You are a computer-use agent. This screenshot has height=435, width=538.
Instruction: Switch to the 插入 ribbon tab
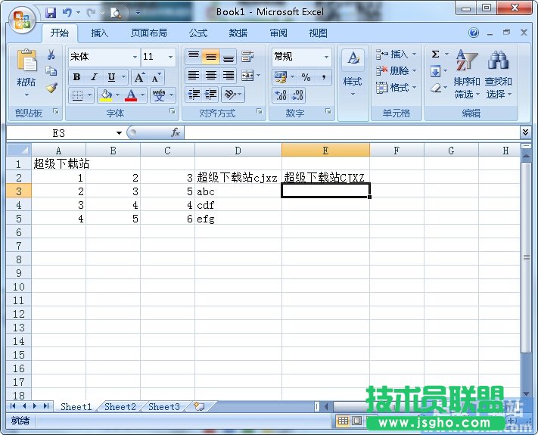coord(100,33)
